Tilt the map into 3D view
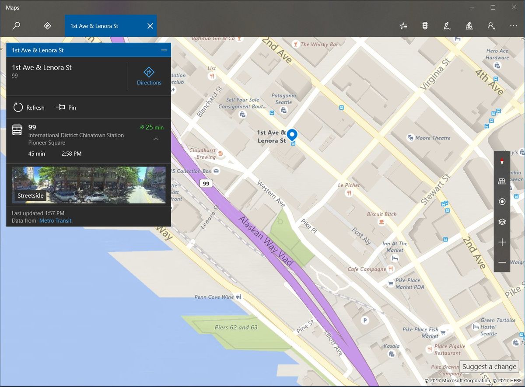Screen dimensions: 525x387 502,181
